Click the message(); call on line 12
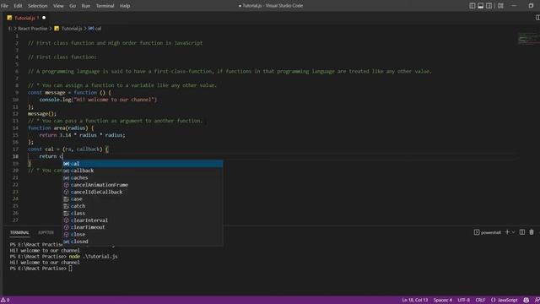 42,114
